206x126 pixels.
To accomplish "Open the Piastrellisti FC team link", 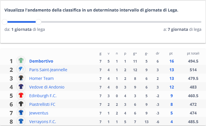I will 42,104.
